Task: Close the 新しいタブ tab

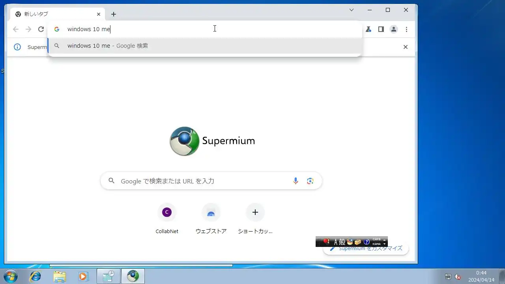Action: pyautogui.click(x=99, y=14)
